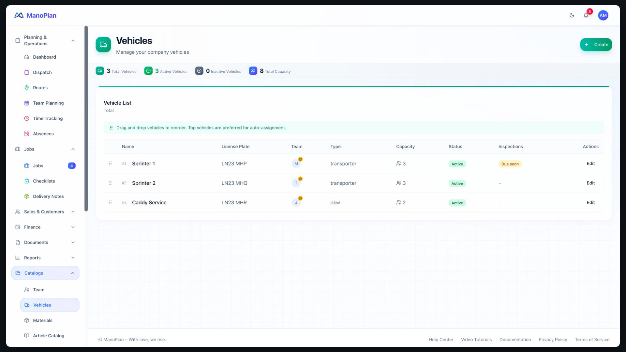Click the Active Vehicles checkmark icon
The image size is (626, 352).
click(148, 71)
